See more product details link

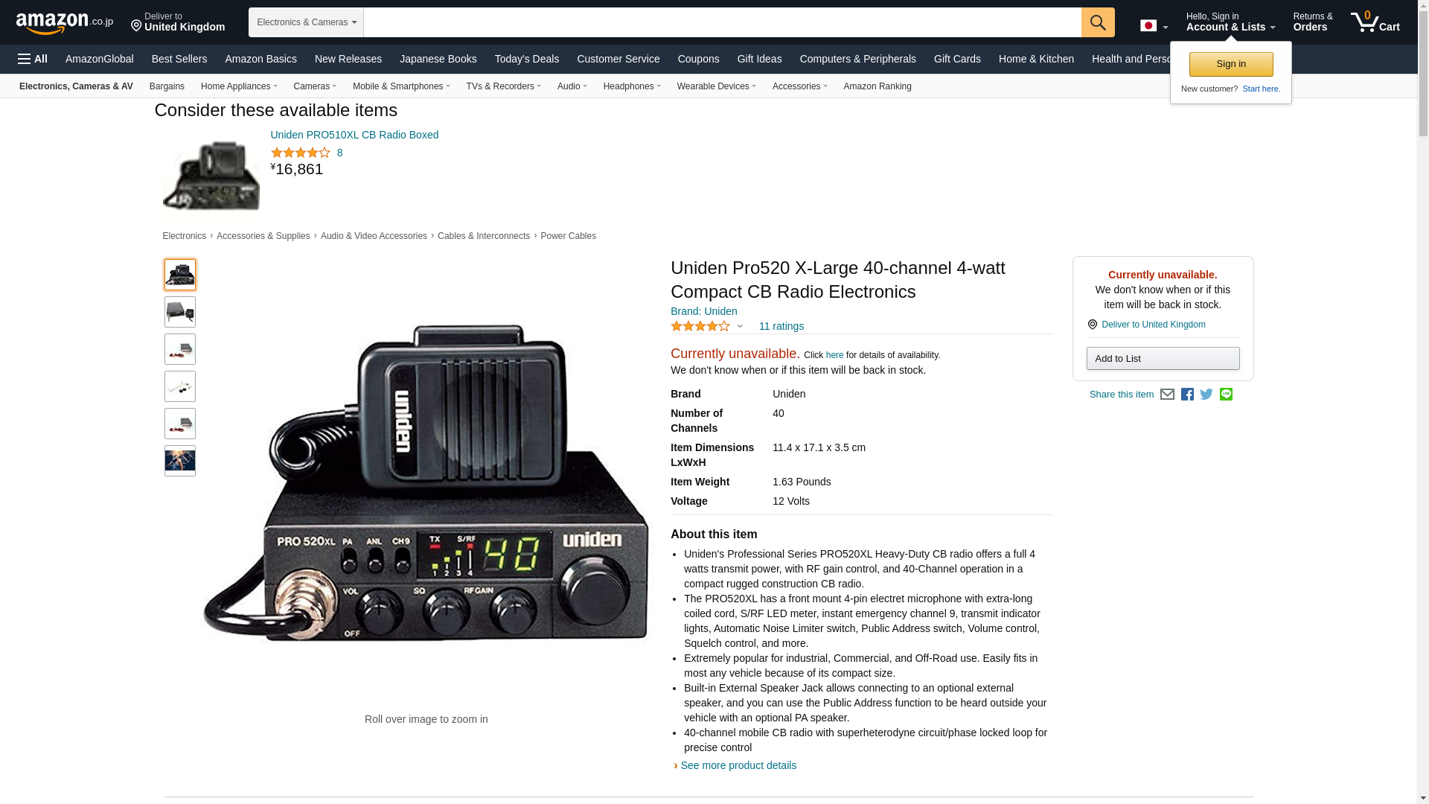(738, 765)
